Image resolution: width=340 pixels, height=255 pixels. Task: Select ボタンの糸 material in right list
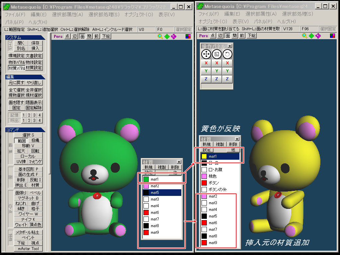pos(220,190)
